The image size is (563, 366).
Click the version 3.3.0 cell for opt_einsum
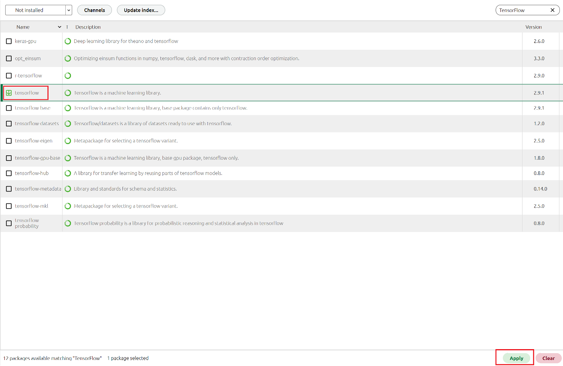point(539,59)
